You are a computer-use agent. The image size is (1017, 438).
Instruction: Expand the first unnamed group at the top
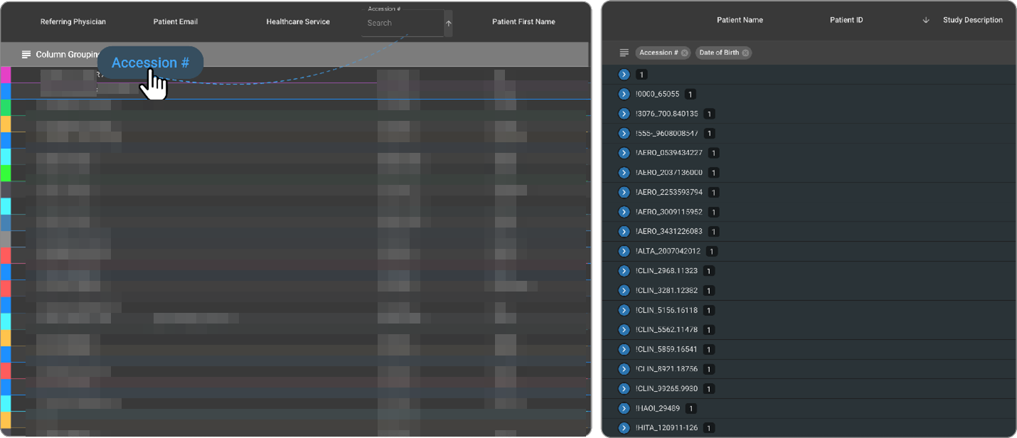pyautogui.click(x=624, y=74)
